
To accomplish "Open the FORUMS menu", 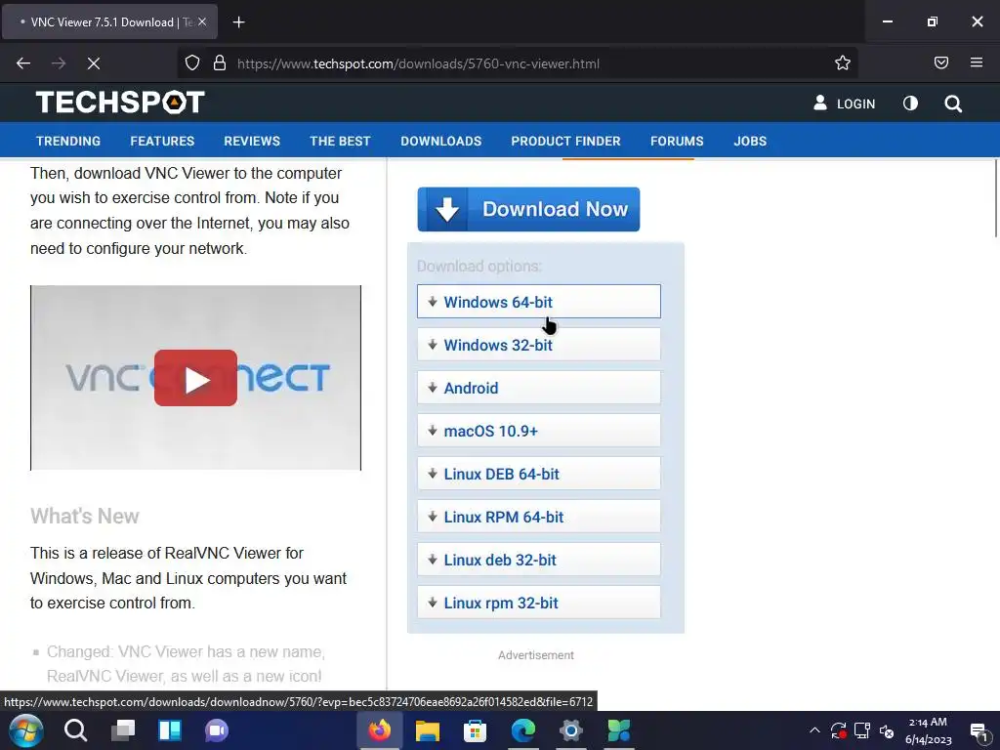I will coord(677,141).
